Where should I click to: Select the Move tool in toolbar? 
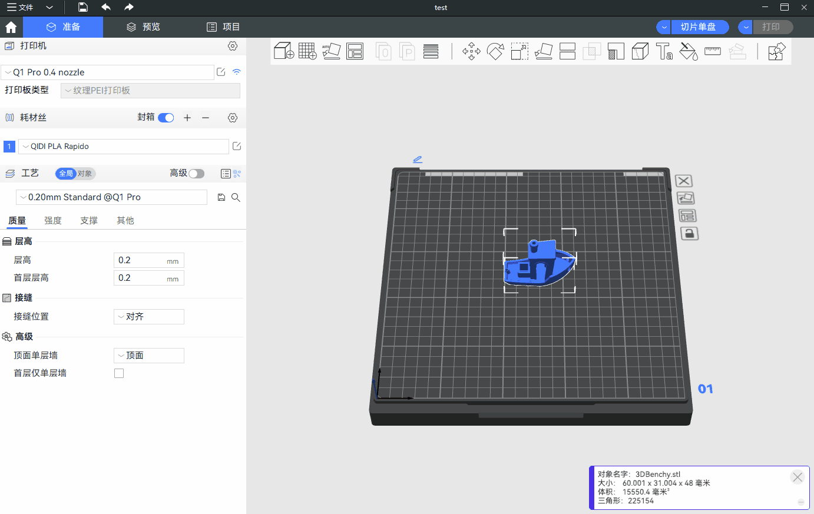471,51
